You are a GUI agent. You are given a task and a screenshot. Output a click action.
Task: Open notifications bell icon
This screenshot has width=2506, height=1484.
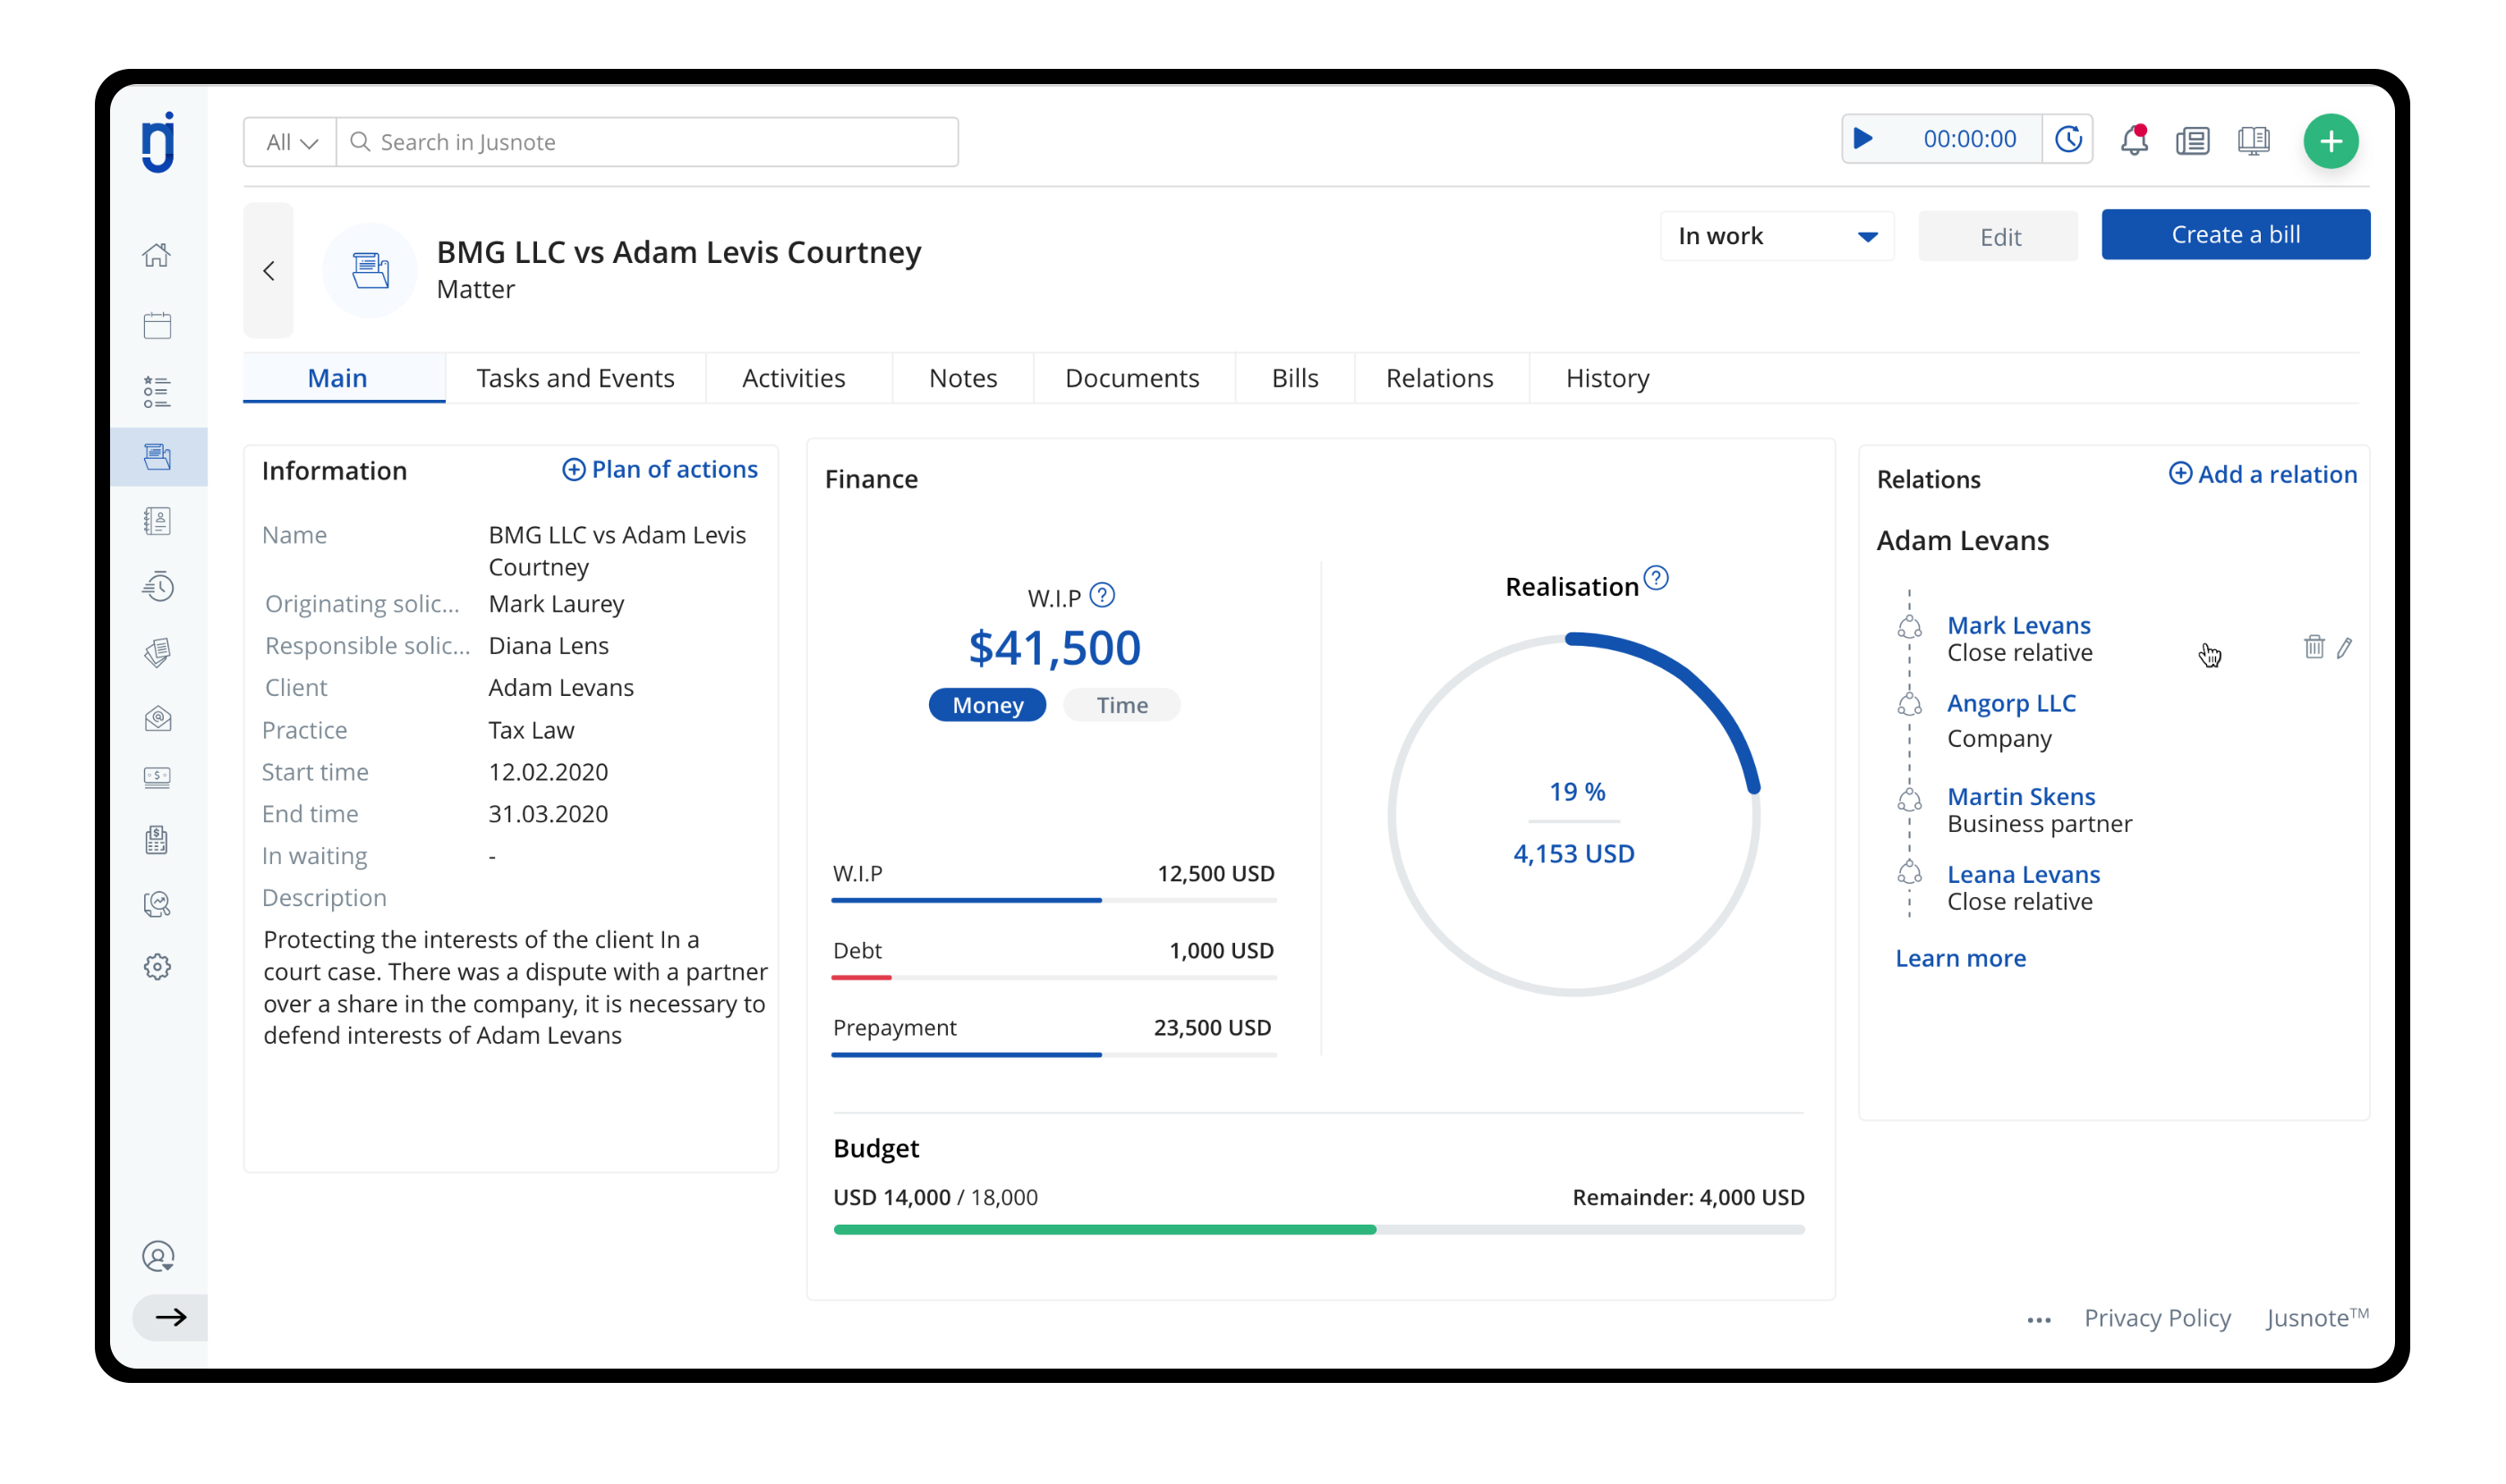coord(2133,140)
